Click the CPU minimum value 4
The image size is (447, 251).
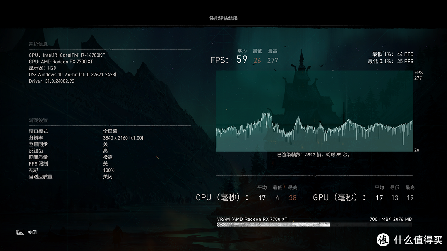pos(277,198)
